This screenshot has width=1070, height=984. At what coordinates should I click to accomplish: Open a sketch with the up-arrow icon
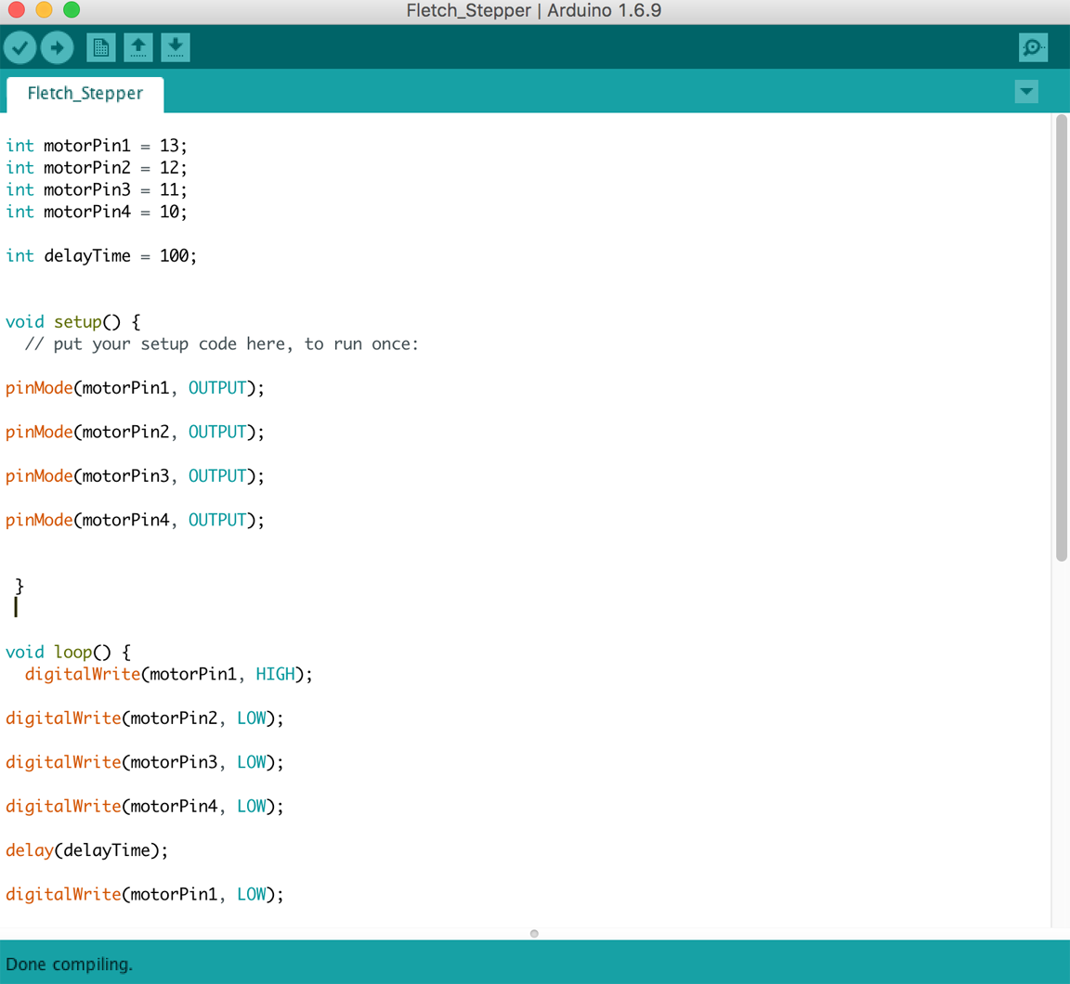[137, 47]
